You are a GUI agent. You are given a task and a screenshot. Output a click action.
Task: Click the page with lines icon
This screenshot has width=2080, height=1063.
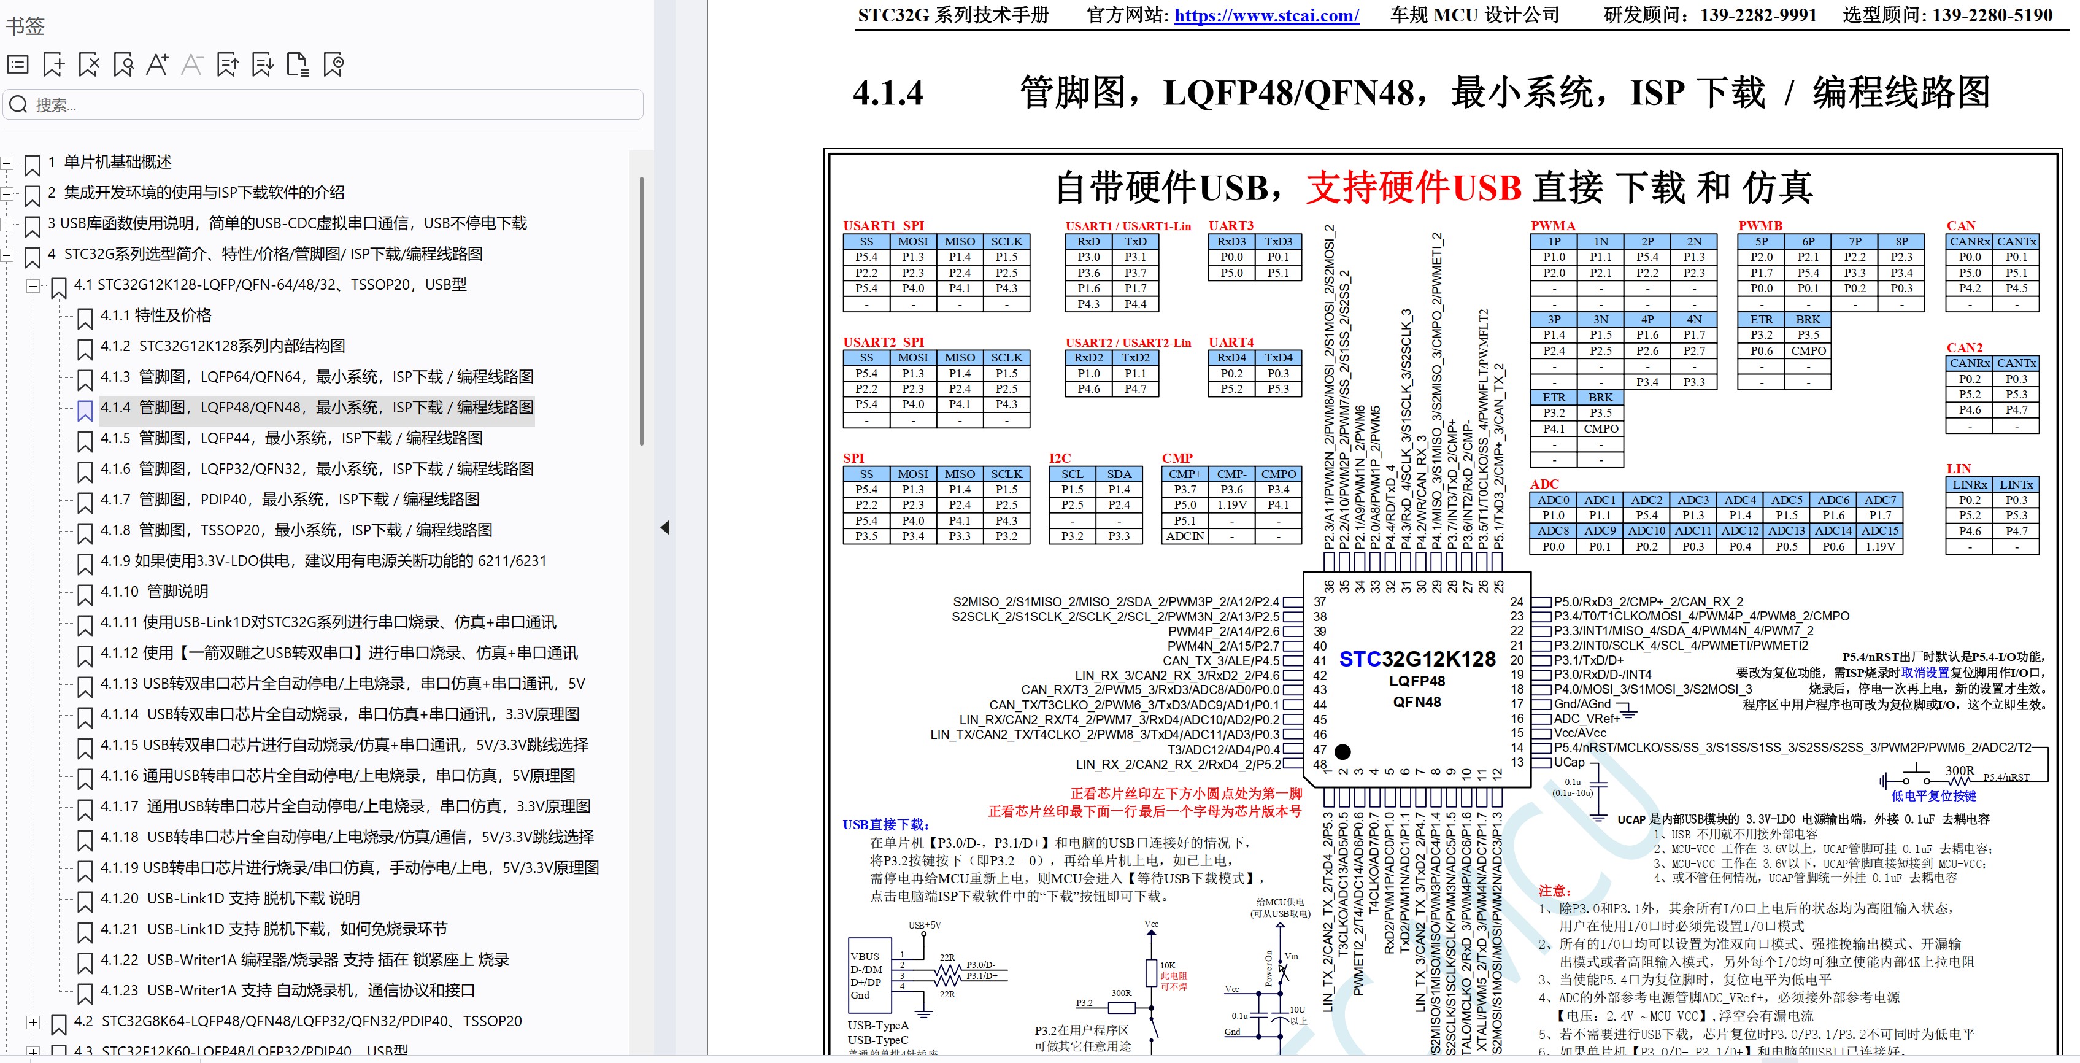pyautogui.click(x=298, y=64)
